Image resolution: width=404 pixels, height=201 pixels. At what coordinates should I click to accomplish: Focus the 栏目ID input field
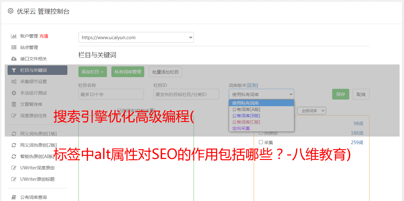pyautogui.click(x=186, y=94)
